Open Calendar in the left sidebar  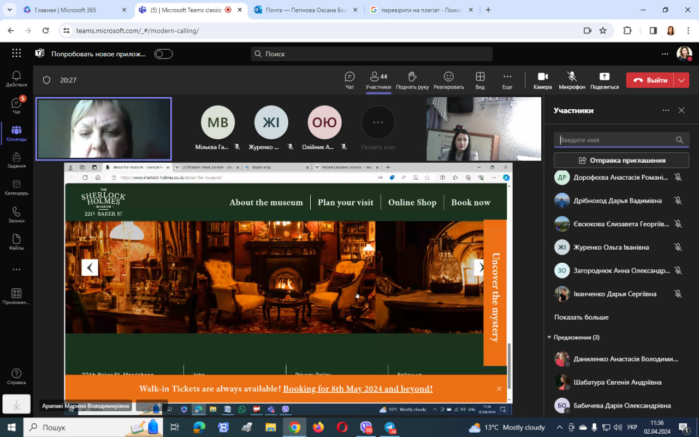[16, 187]
